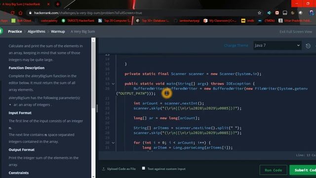Viewport: 316px width, 178px height.
Task: Click the problem panel scroll-down arrow
Action: pos(93,177)
